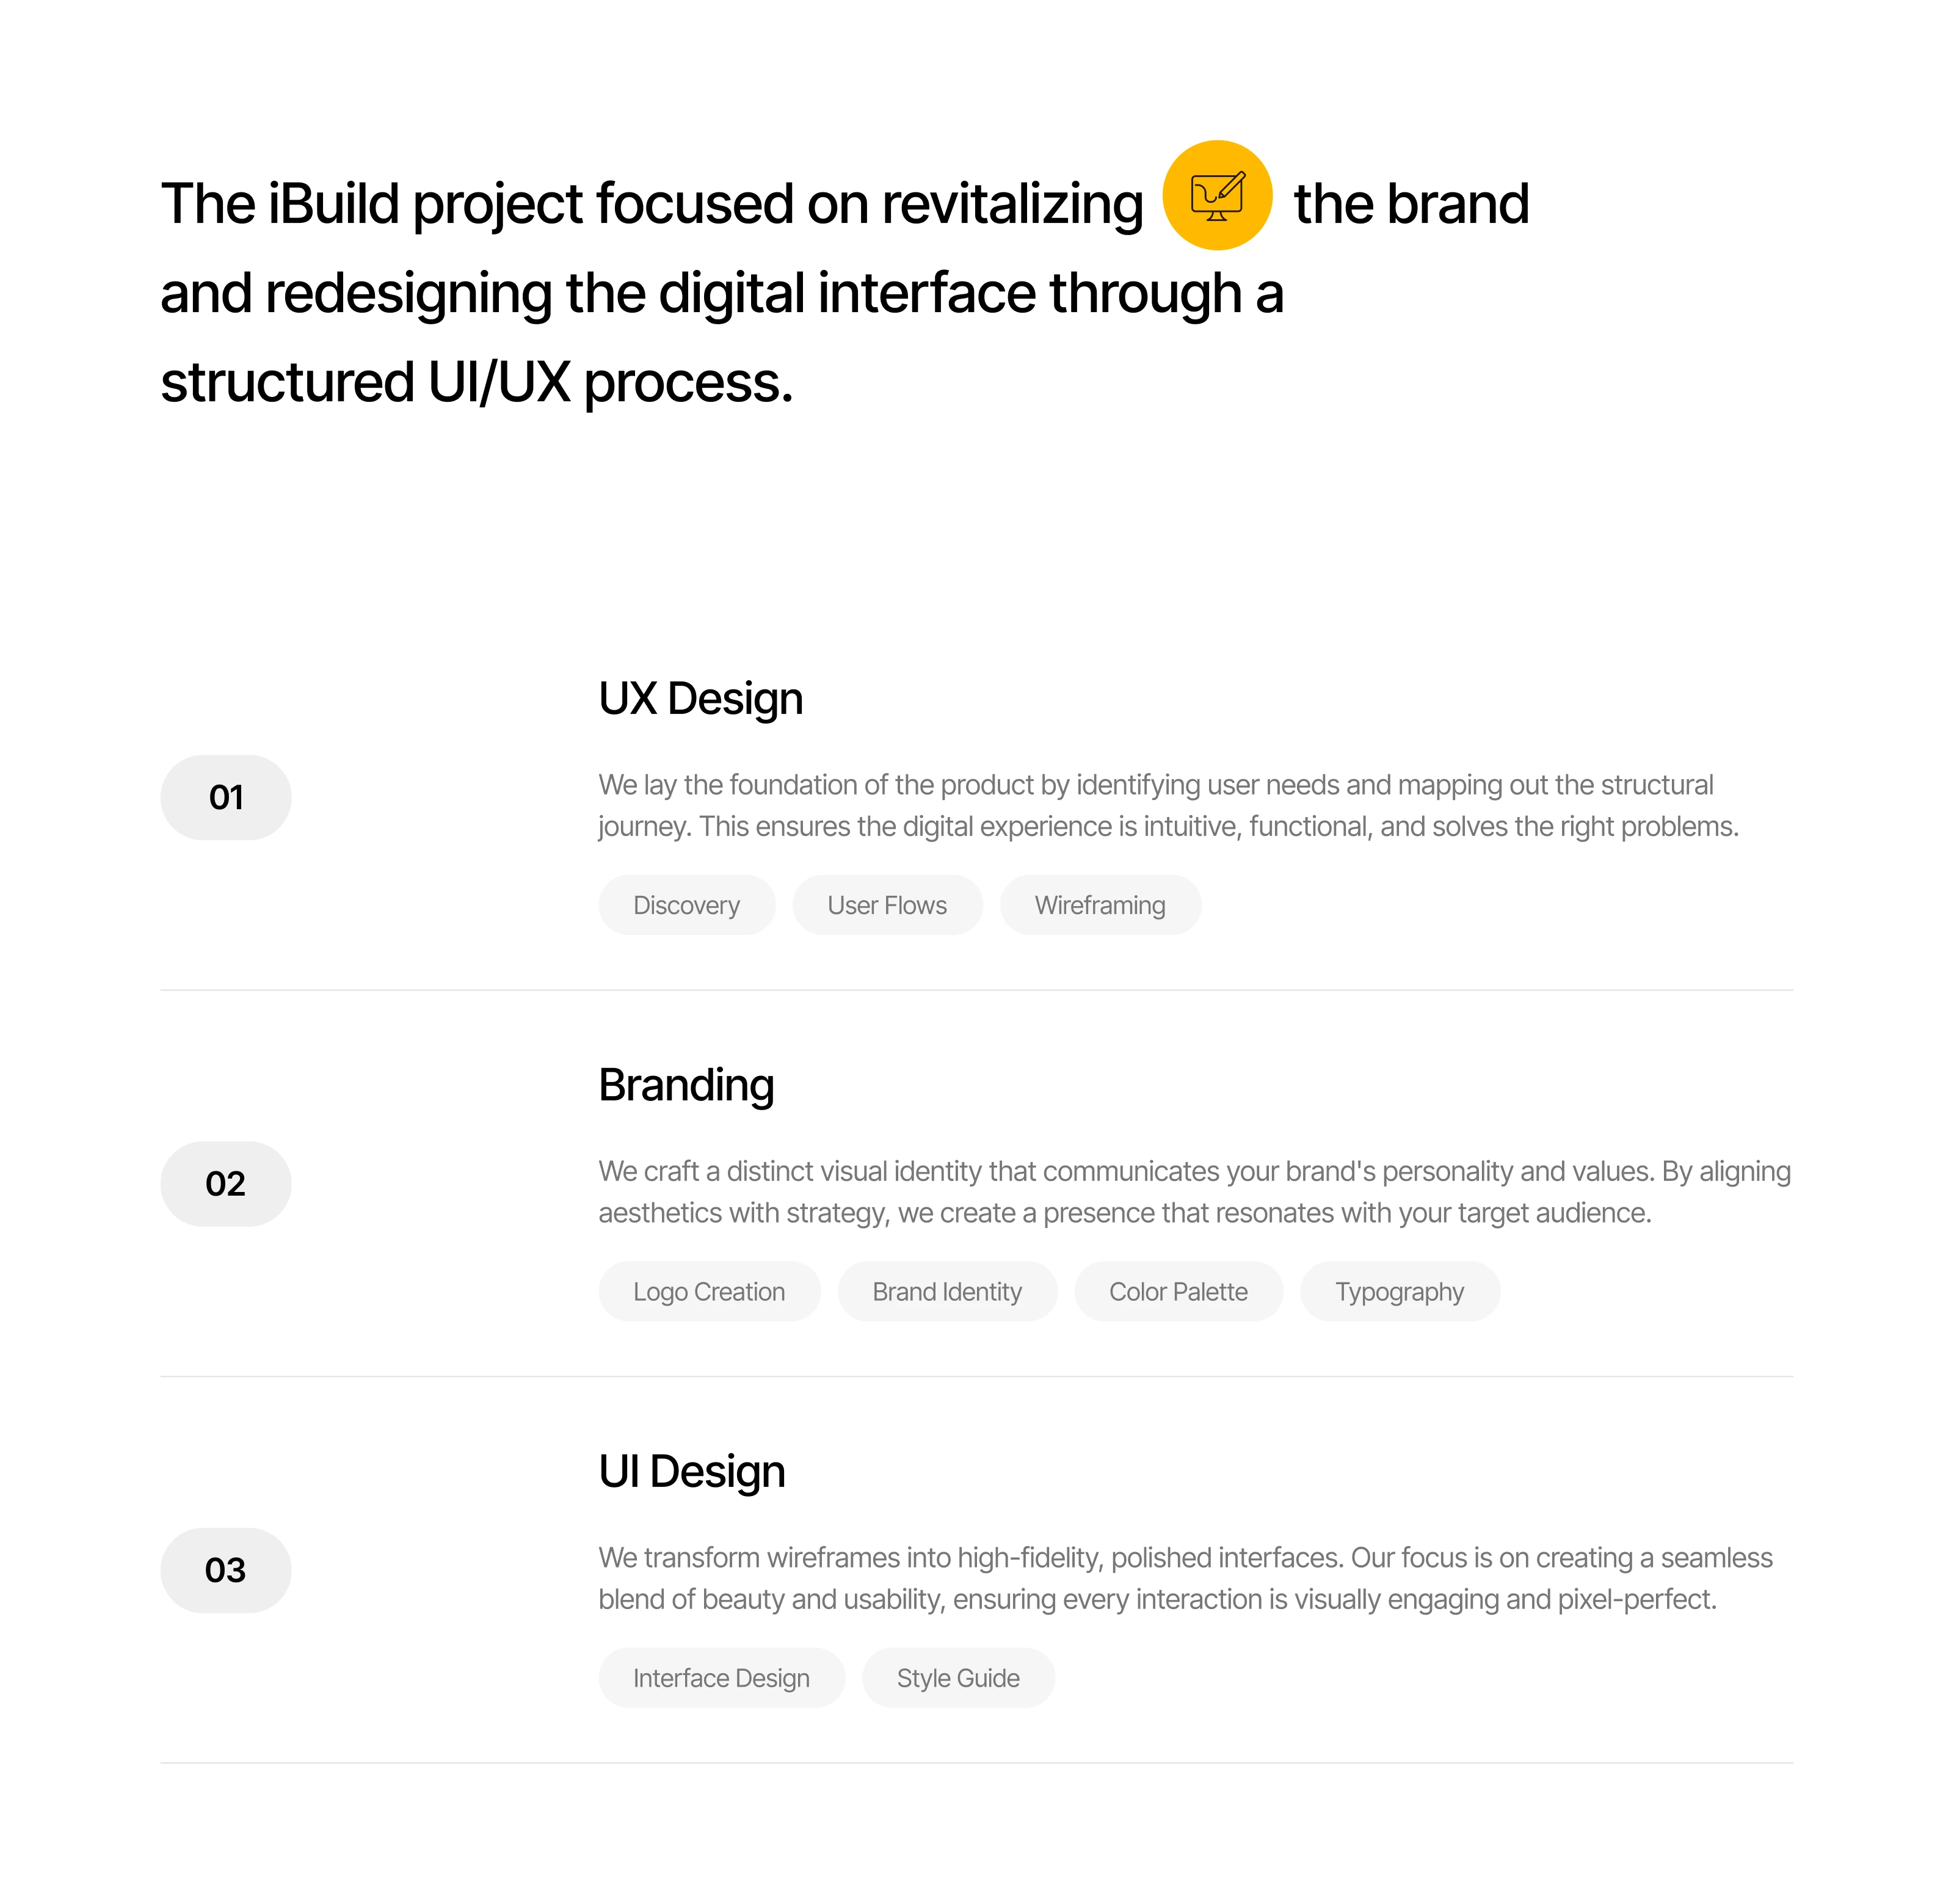Screen dimensions: 1954x1904
Task: Click the yellow design monitor icon
Action: pos(1216,195)
